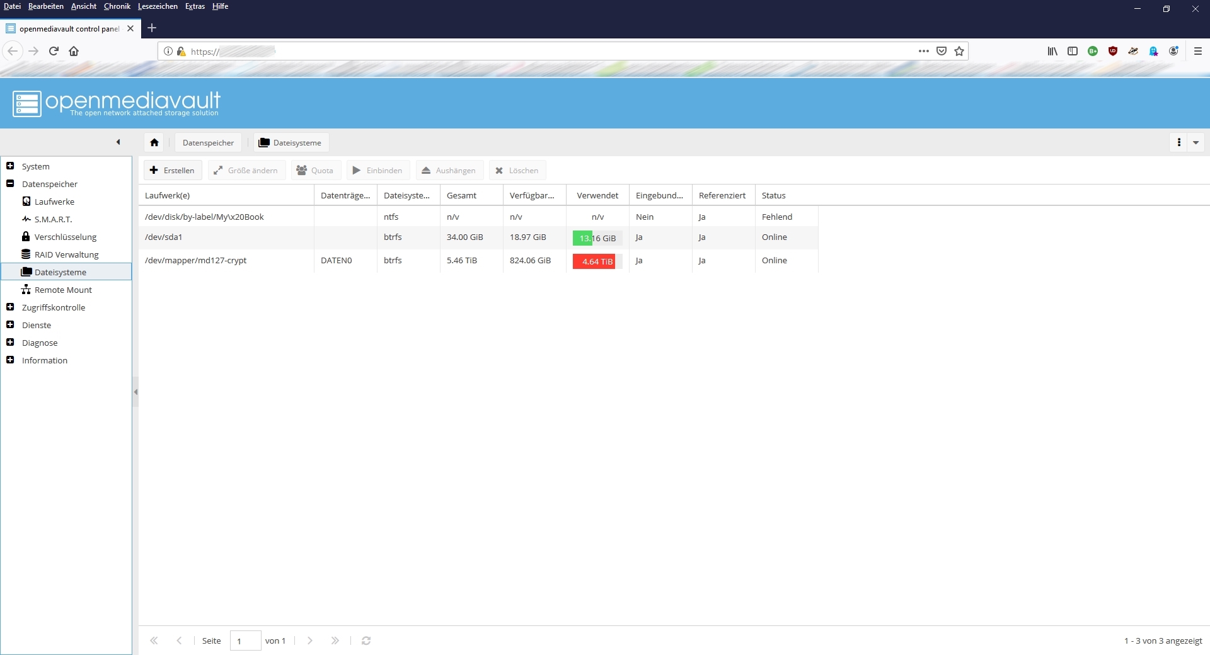Click the Größe ändern button

pyautogui.click(x=246, y=170)
